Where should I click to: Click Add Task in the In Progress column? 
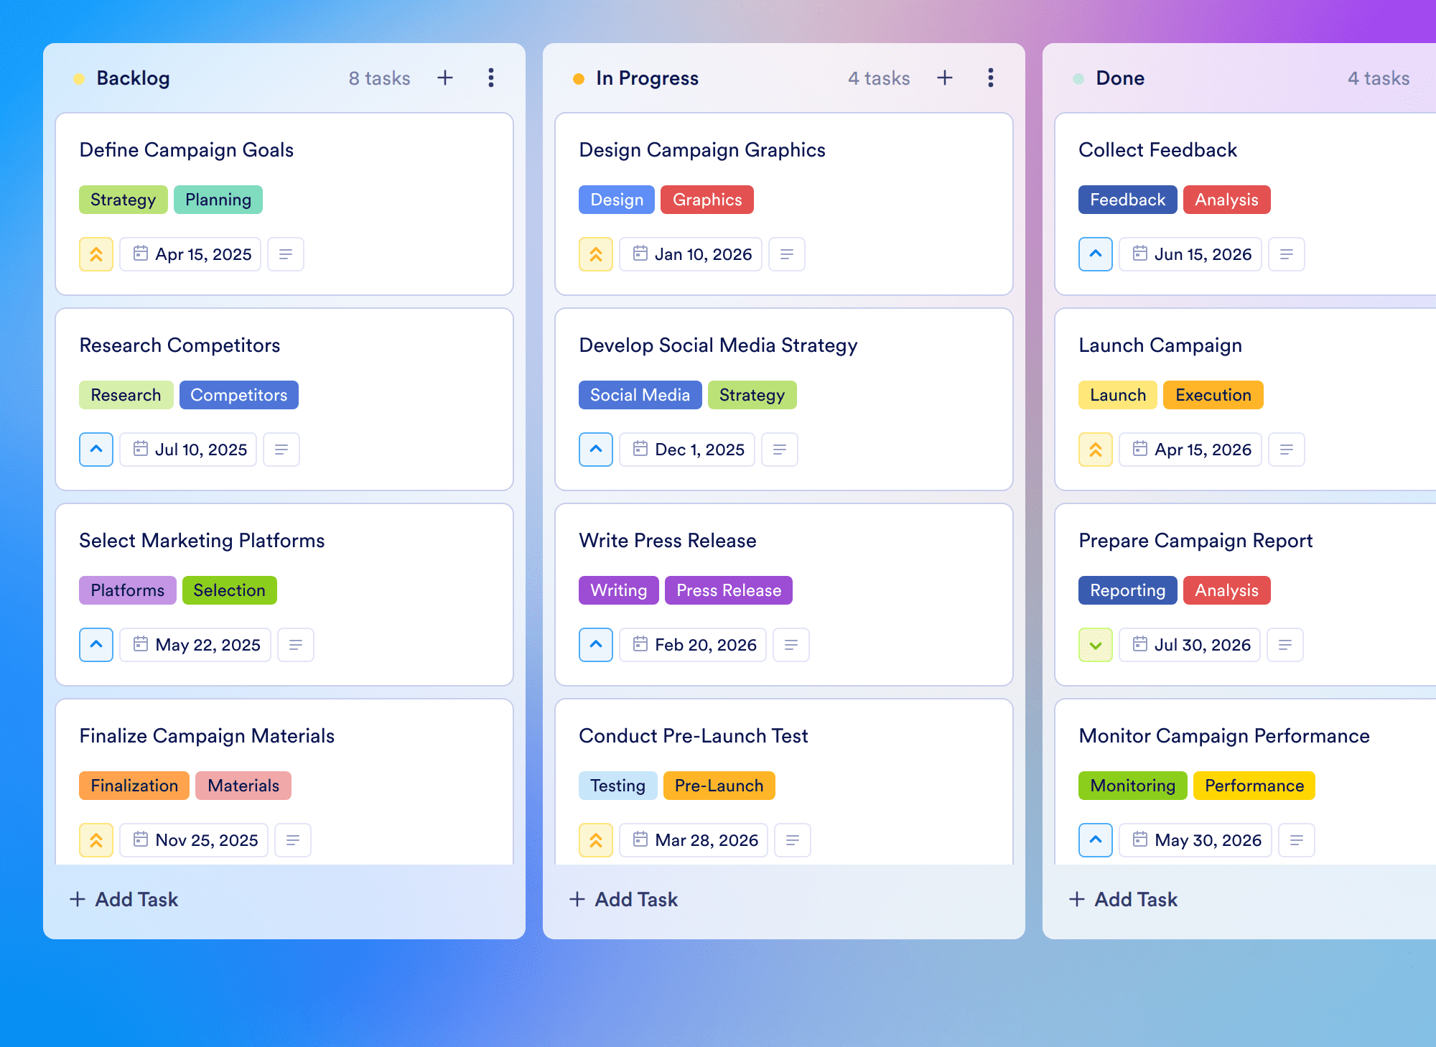pos(624,899)
